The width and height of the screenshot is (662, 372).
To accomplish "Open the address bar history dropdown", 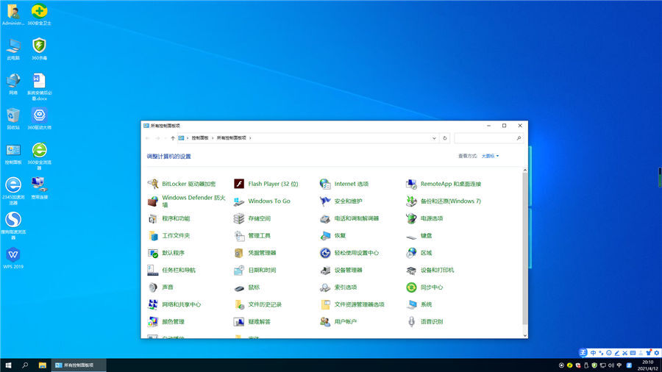I will click(x=435, y=137).
